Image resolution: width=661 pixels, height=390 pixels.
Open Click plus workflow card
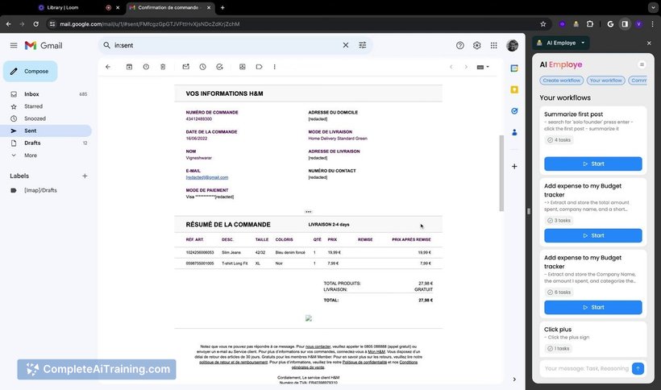point(592,339)
